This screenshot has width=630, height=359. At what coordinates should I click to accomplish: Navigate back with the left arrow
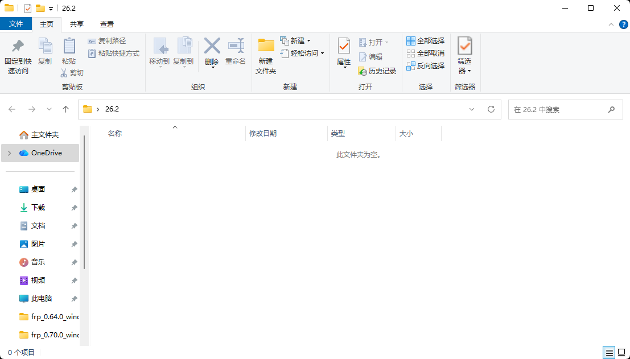pyautogui.click(x=12, y=109)
